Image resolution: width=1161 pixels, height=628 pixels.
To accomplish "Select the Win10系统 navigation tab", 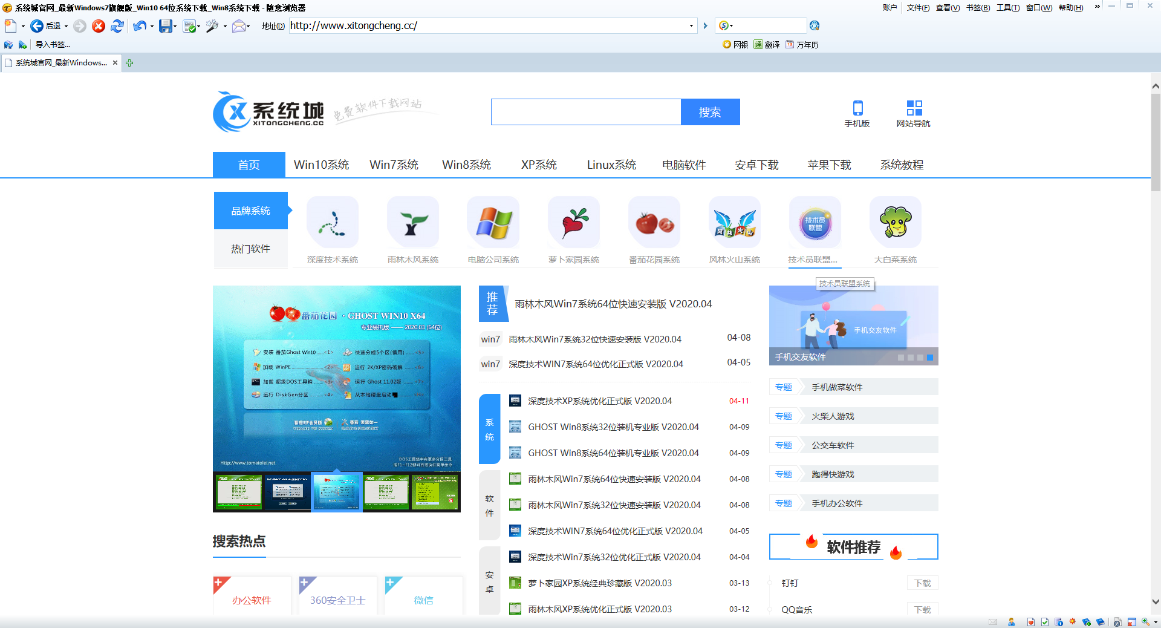I will coord(322,165).
